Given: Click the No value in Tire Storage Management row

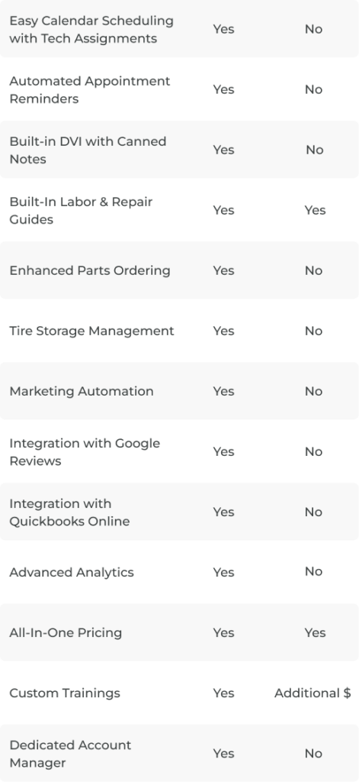Looking at the screenshot, I should point(314,331).
